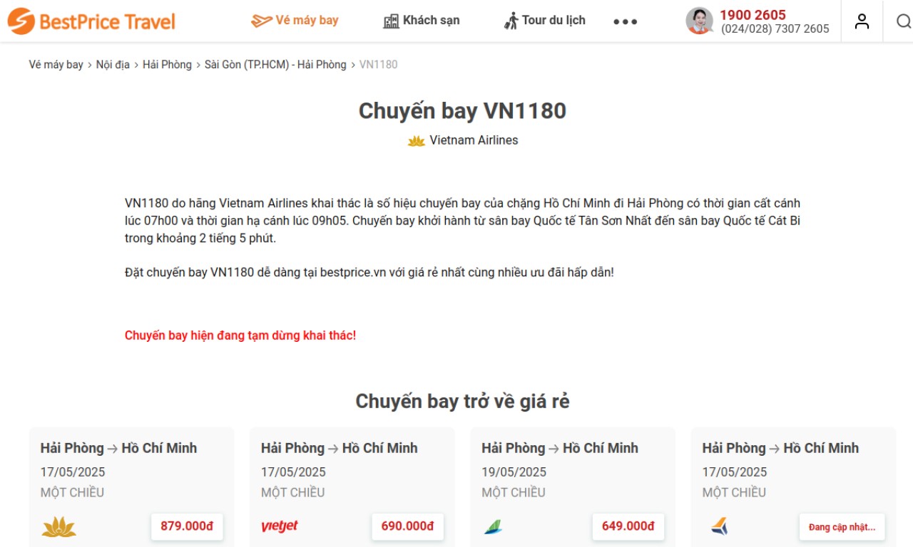
Task: Select the 879.000đ price button
Action: [x=187, y=526]
